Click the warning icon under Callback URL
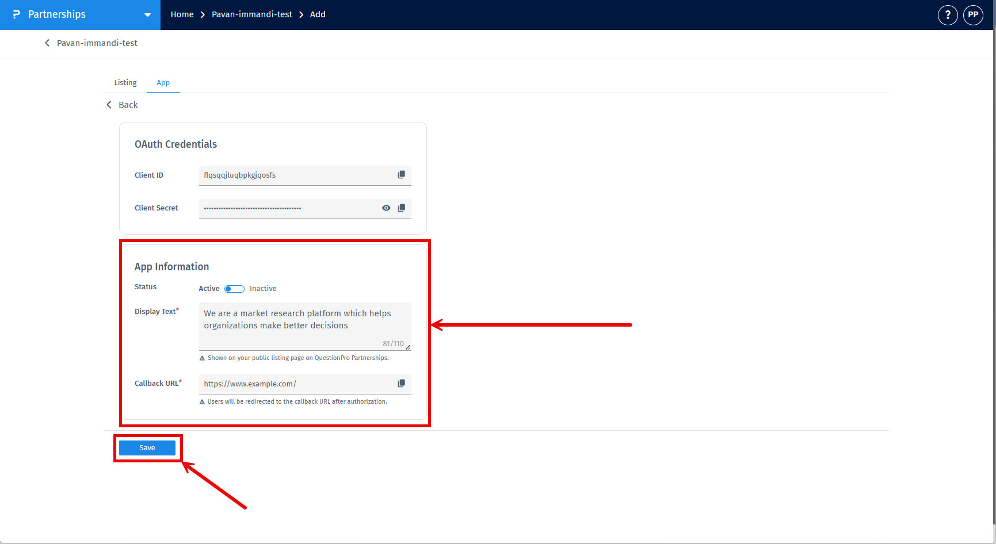The image size is (996, 544). click(202, 402)
